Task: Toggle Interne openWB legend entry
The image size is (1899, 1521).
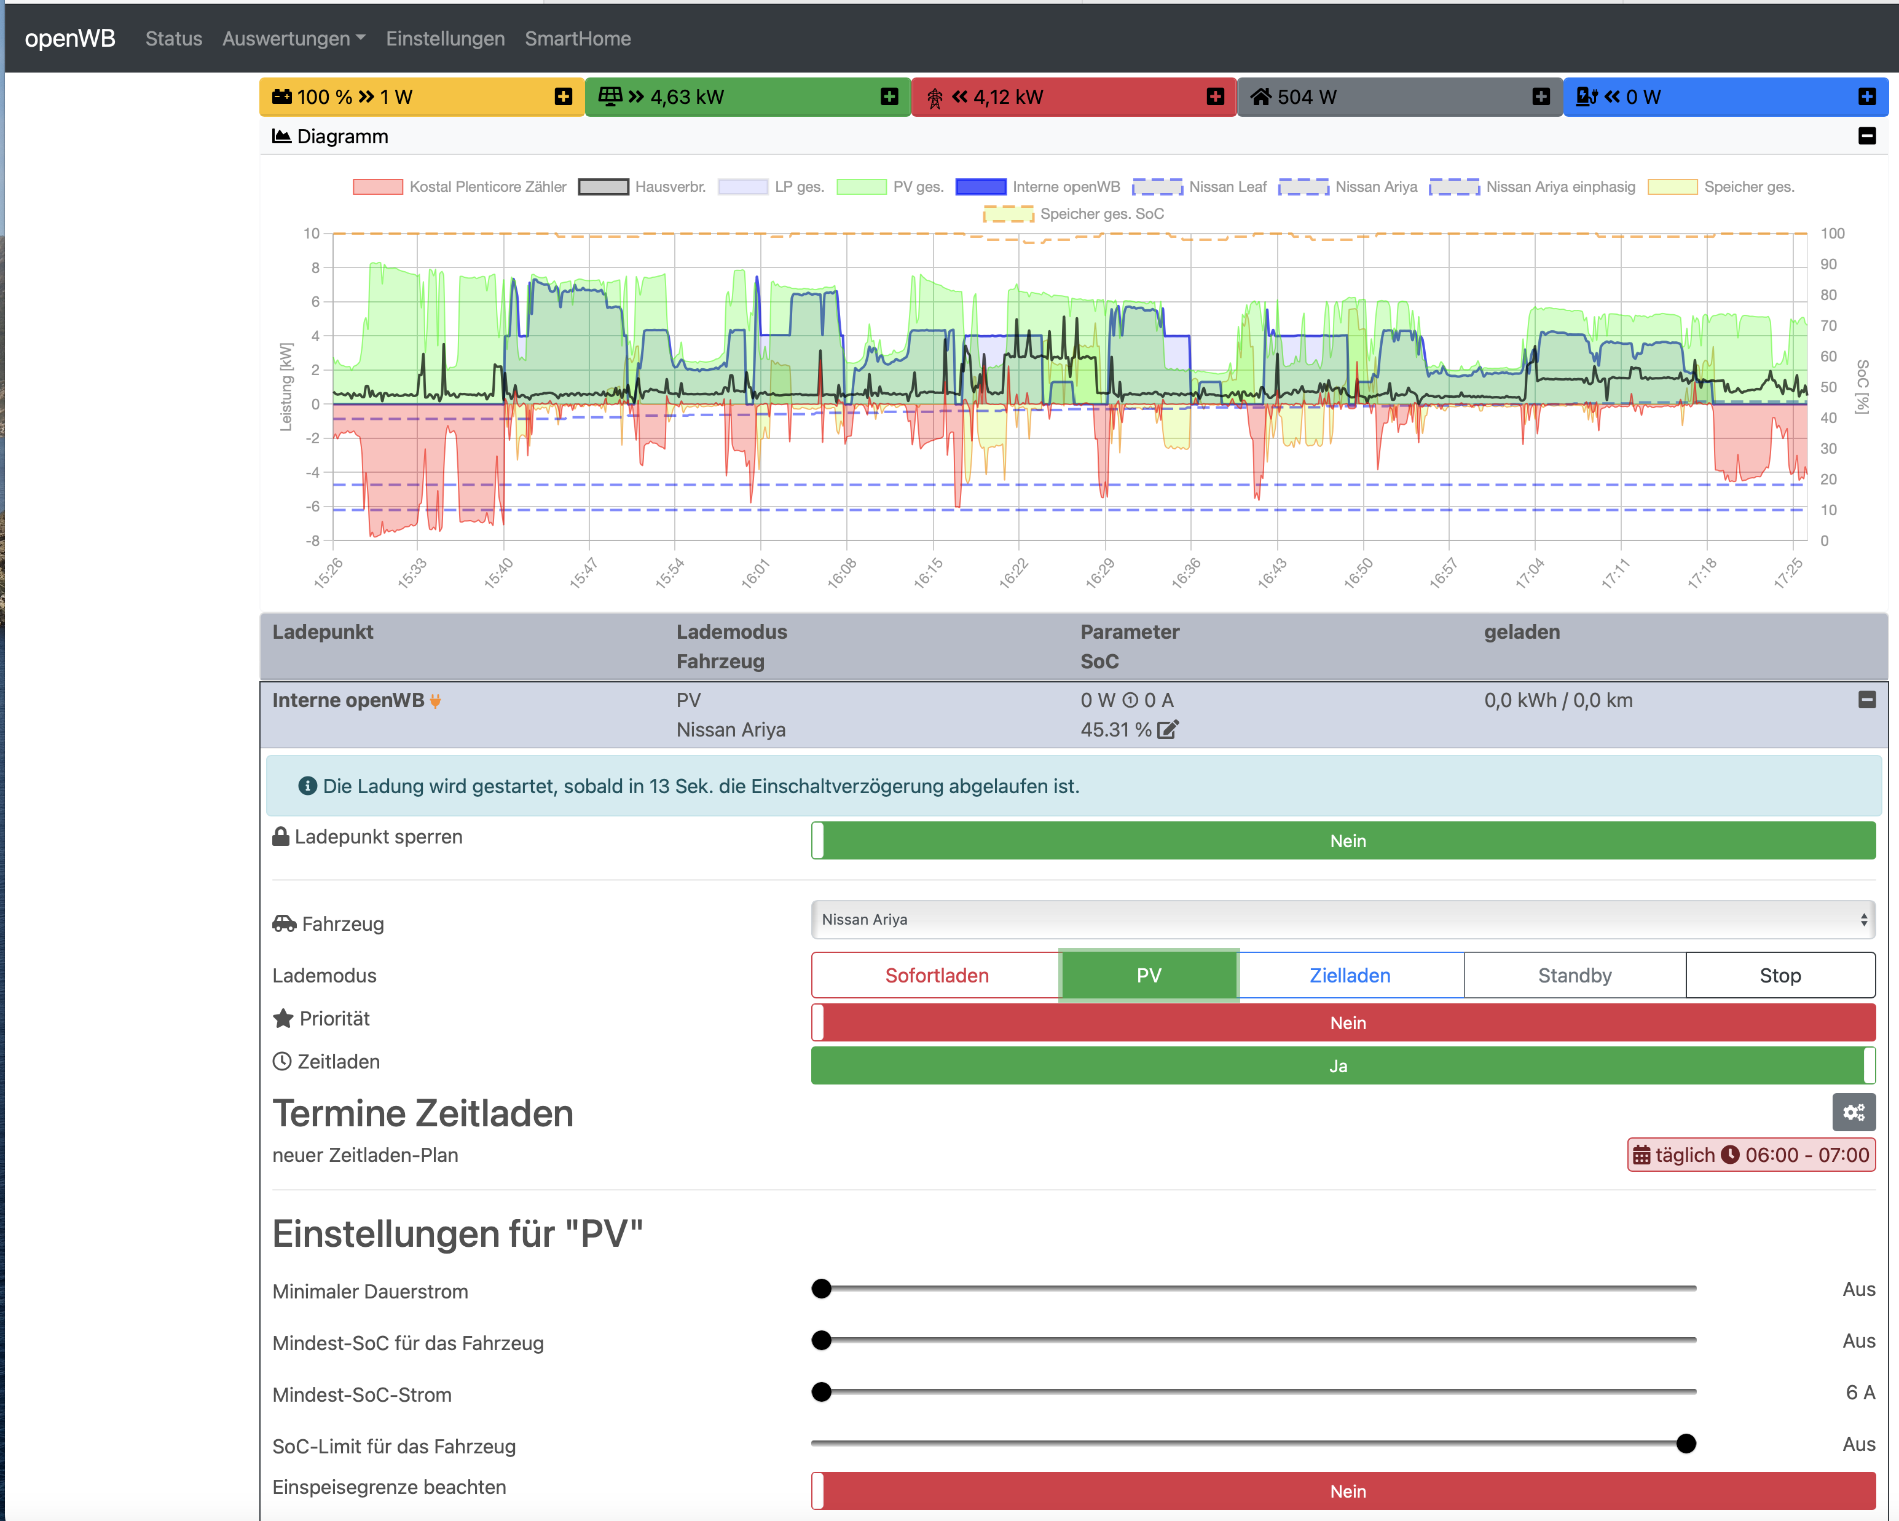Action: point(1037,187)
